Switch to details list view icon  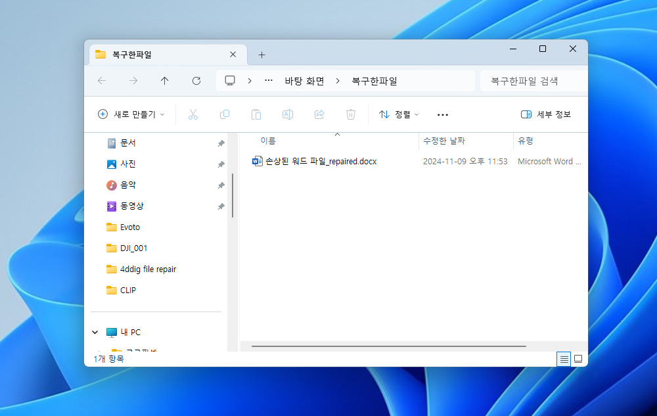(x=564, y=359)
